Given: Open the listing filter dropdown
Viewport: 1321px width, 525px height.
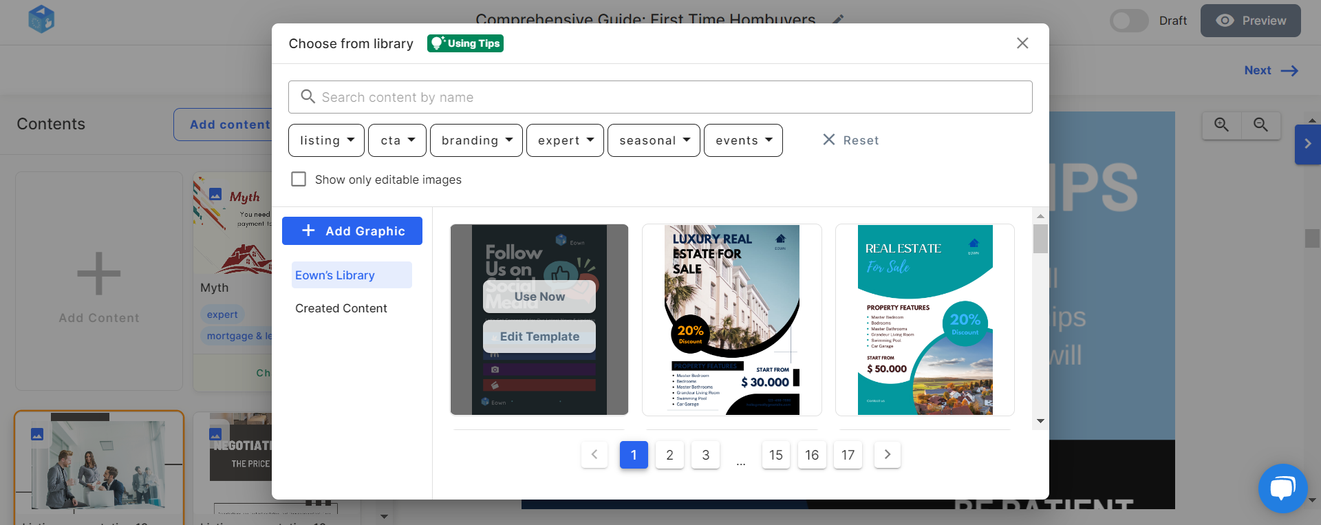Looking at the screenshot, I should (x=326, y=140).
